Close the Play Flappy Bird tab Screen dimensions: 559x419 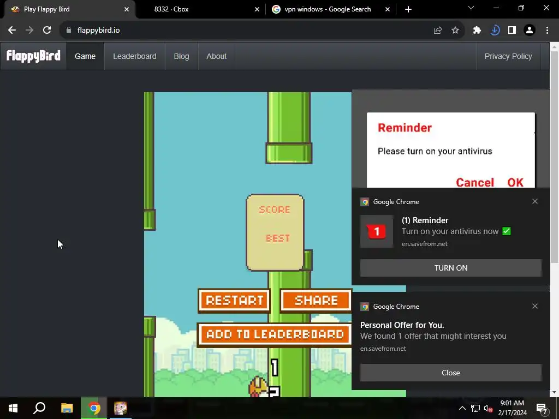tap(127, 9)
